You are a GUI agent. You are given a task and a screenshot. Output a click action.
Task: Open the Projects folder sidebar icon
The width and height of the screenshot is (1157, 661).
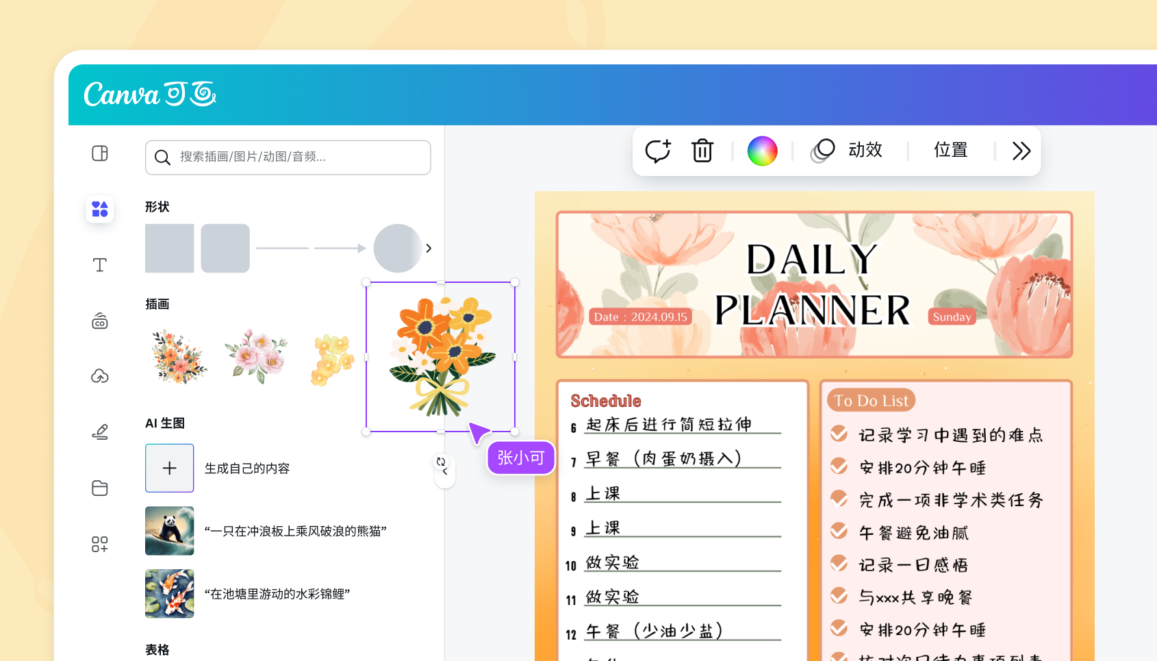(100, 488)
